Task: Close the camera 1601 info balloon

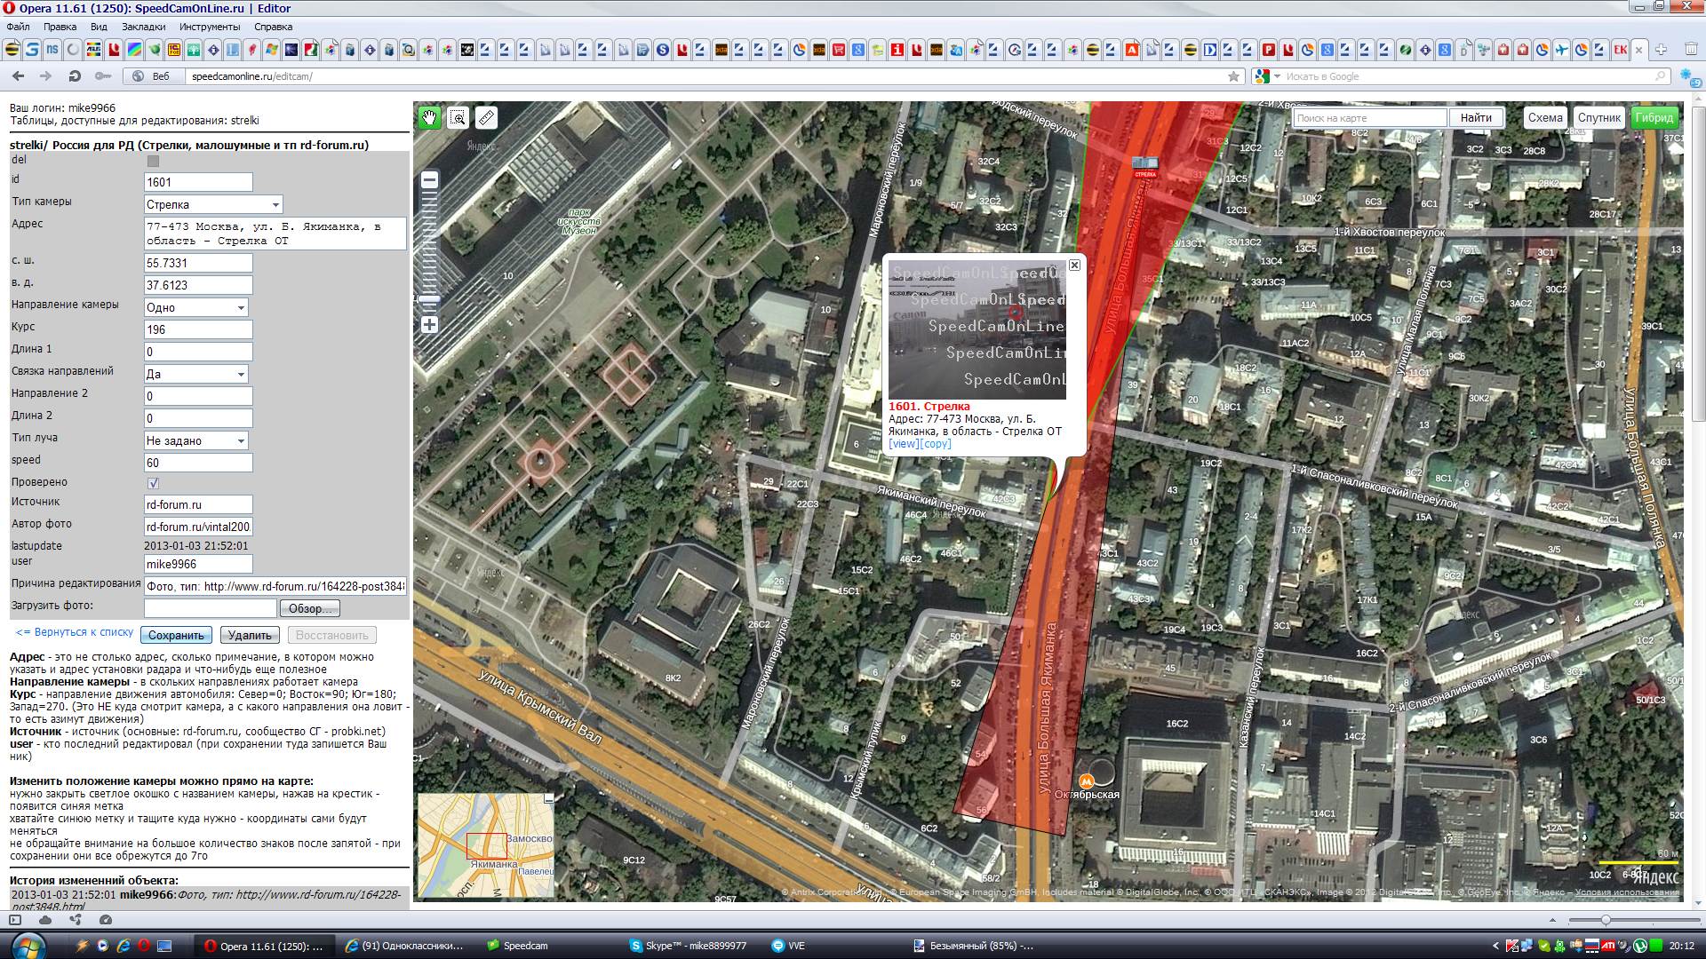Action: [x=1074, y=265]
